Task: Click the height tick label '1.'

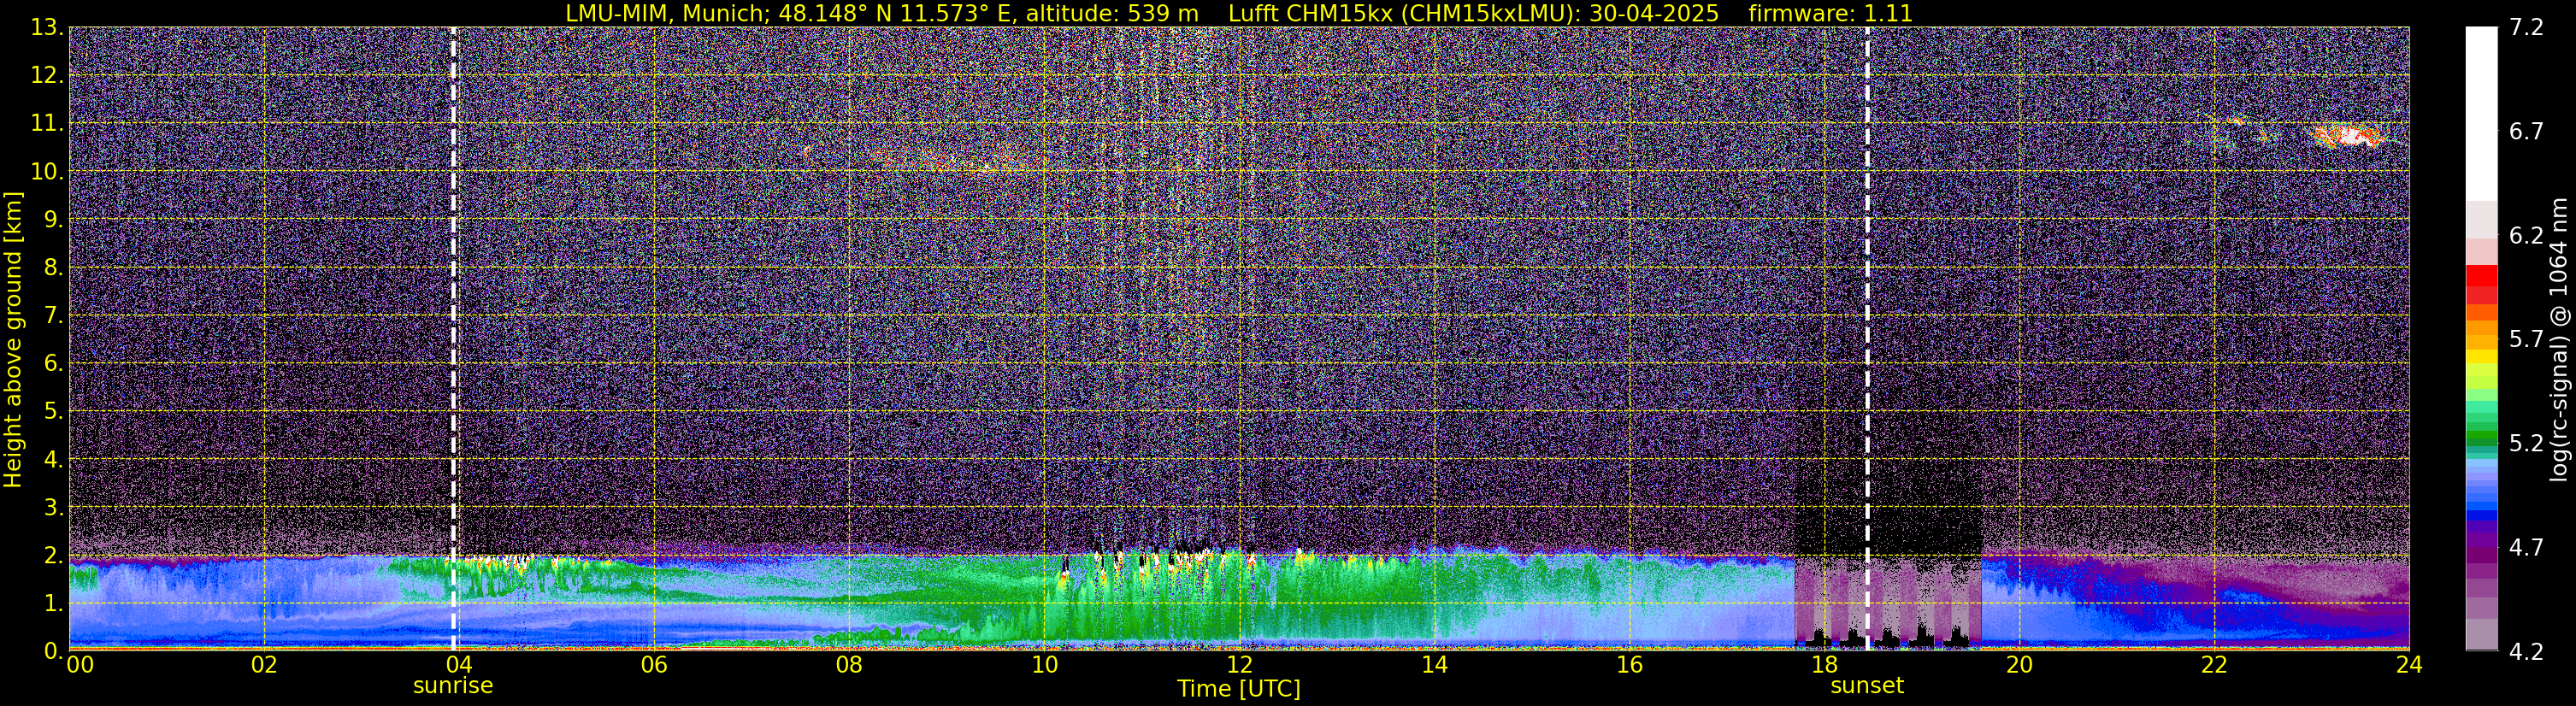Action: pos(52,604)
